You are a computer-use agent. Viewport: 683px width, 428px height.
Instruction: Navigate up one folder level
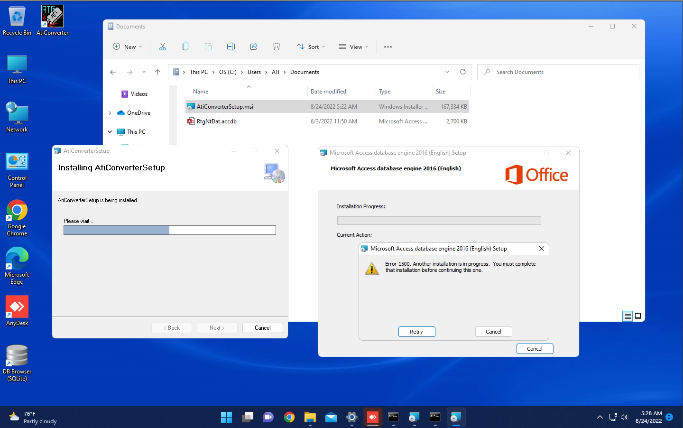click(x=157, y=72)
